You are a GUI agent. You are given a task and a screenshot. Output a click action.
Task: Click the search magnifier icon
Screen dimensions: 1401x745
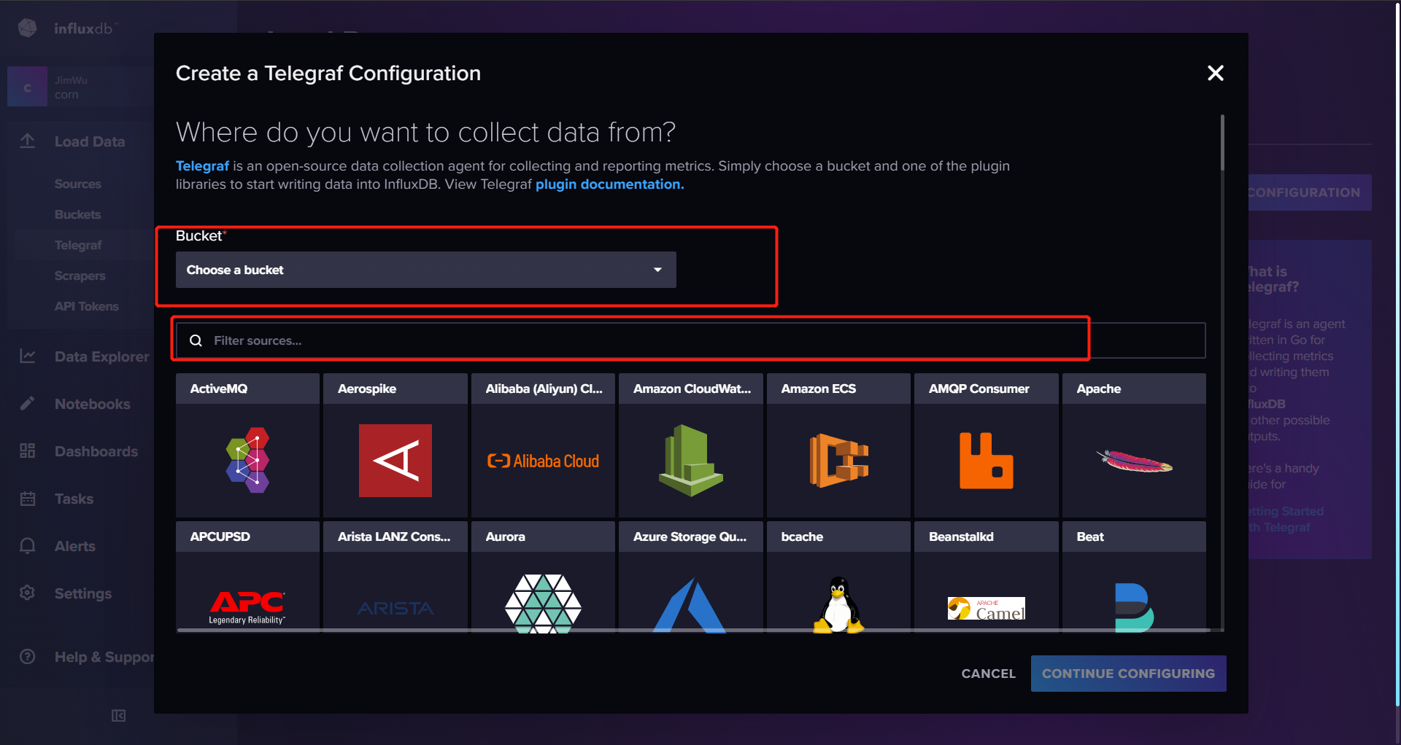196,340
